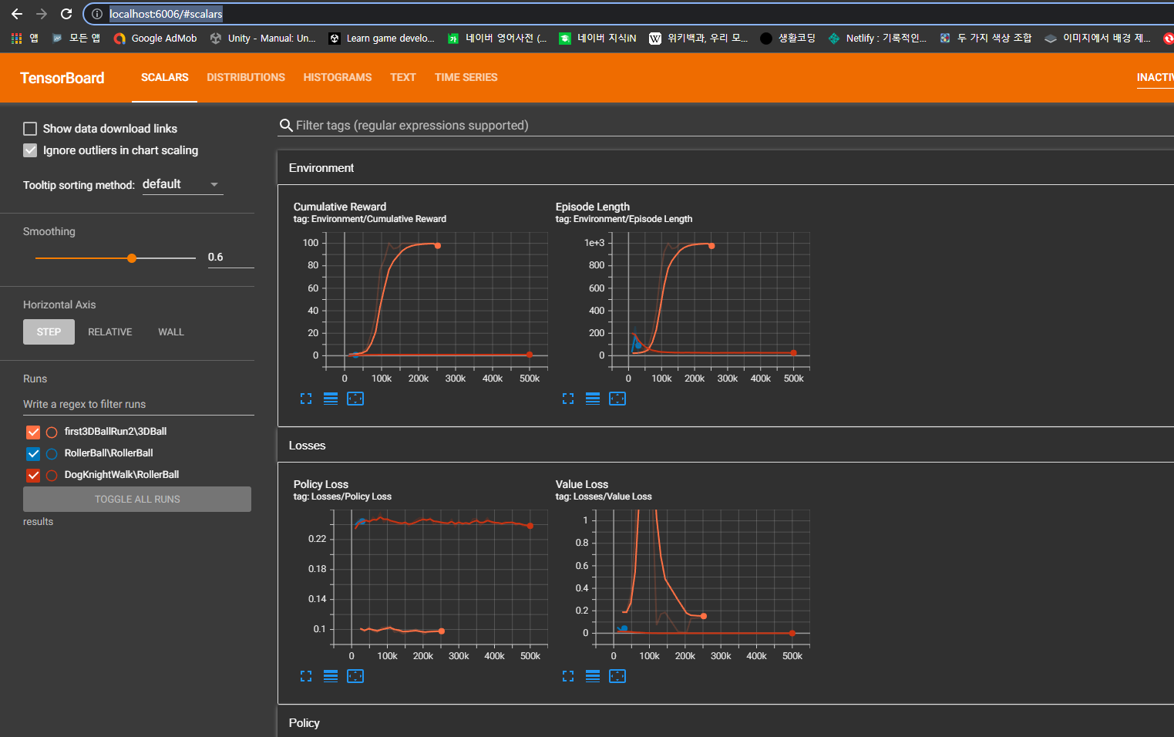The width and height of the screenshot is (1174, 737).
Task: Open the Netlify bookmark
Action: (877, 38)
